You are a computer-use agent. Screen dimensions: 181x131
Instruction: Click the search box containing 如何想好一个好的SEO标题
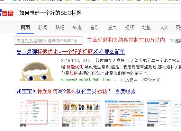tap(99, 13)
